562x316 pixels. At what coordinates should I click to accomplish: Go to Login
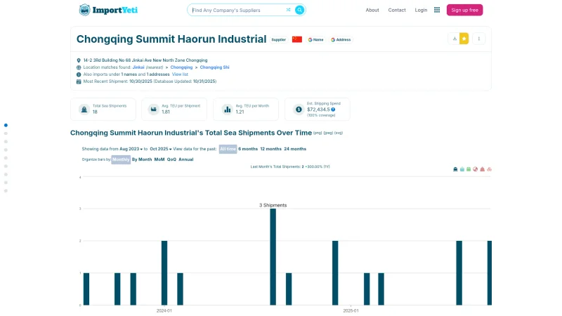(421, 10)
